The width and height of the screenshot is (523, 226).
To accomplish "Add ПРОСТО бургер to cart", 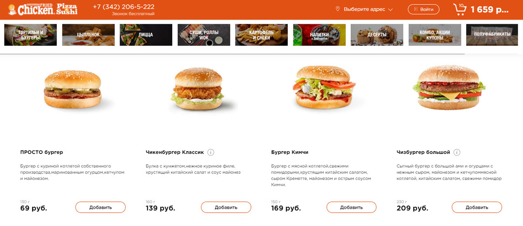I will click(101, 207).
